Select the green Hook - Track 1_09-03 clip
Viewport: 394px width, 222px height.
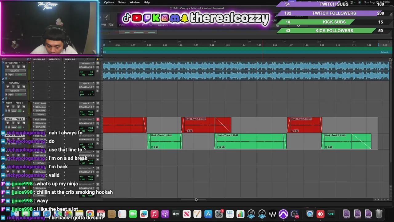(346, 141)
